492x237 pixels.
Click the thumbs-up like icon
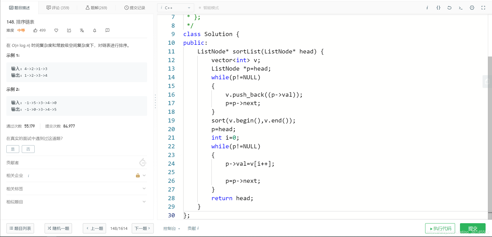tap(35, 30)
